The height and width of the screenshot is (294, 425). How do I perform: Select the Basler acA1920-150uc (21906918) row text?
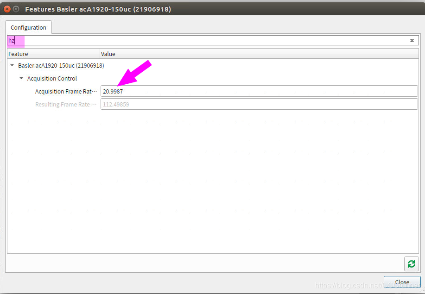[61, 66]
